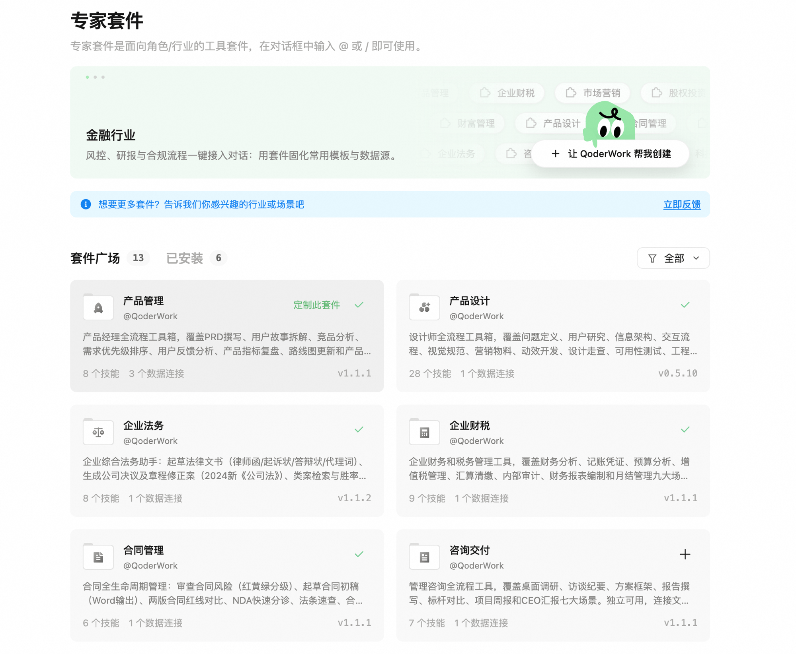Switch to 已安装 tab
This screenshot has width=796, height=654.
(185, 258)
